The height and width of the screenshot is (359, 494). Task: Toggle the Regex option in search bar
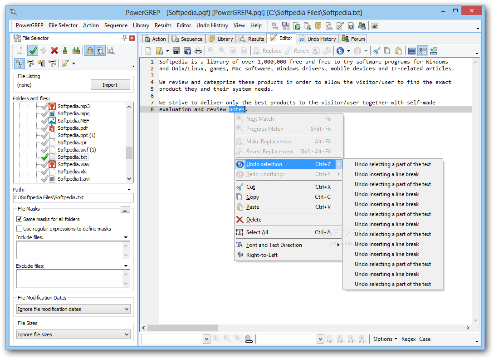click(x=408, y=339)
